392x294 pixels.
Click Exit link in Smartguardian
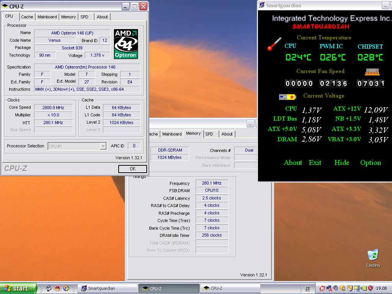(315, 163)
